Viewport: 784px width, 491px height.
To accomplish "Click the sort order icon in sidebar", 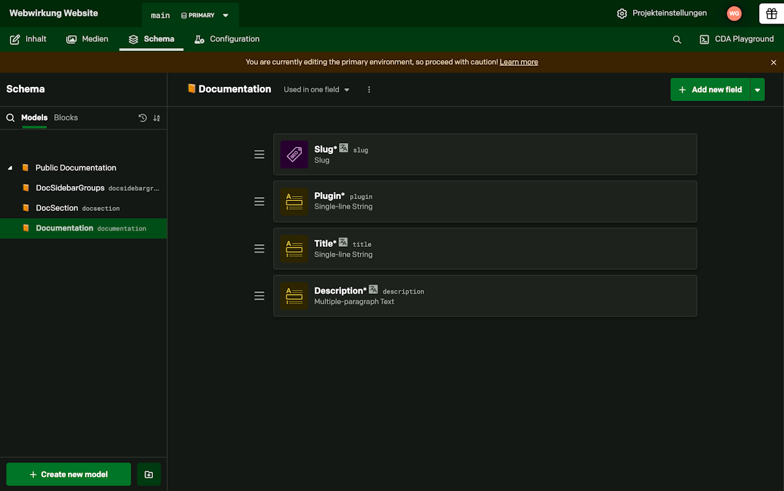I will tap(157, 118).
